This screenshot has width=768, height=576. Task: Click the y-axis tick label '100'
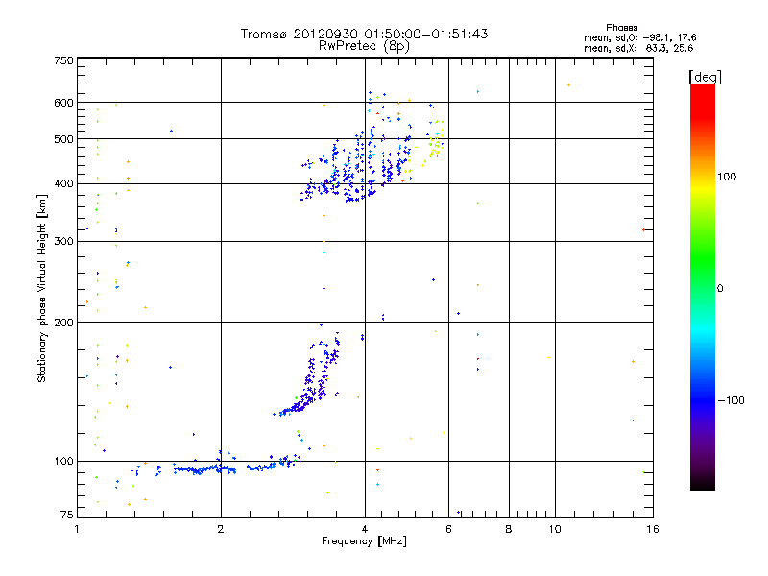click(63, 461)
